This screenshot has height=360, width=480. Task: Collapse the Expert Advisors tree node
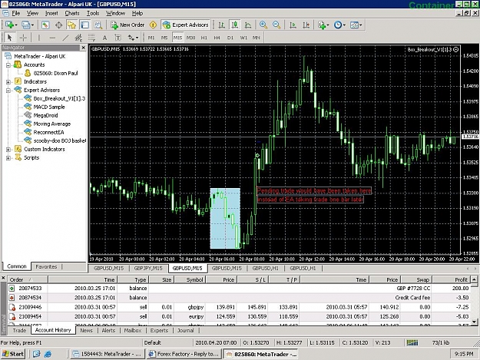(x=8, y=91)
